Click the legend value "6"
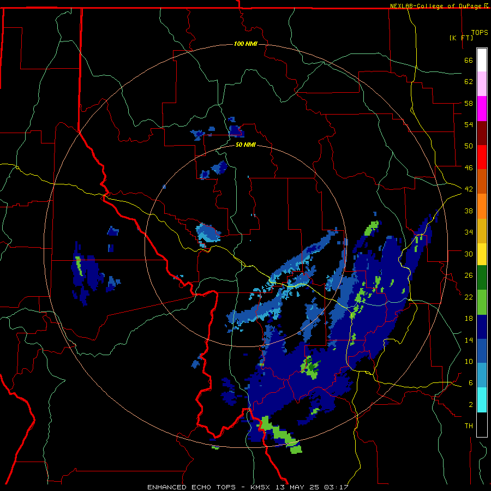Viewport: 491px width, 491px height. click(471, 382)
